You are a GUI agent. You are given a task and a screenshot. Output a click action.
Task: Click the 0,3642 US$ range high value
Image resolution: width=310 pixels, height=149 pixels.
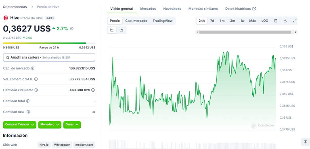(87, 48)
